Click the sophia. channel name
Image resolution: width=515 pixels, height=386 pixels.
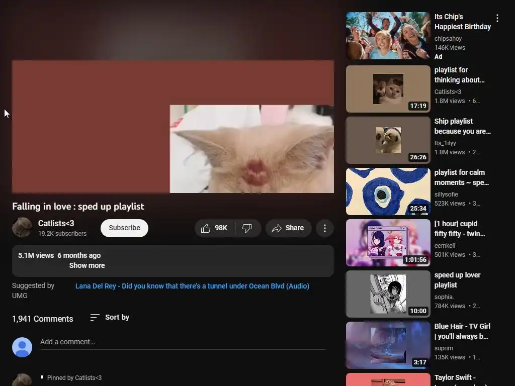click(x=444, y=297)
